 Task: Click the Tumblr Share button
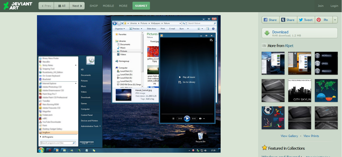tap(288, 20)
